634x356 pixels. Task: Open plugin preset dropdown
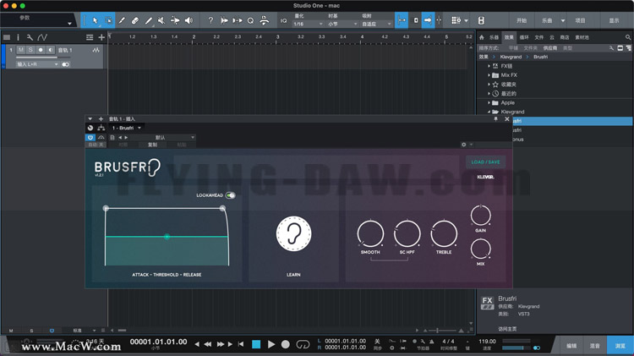pos(161,138)
